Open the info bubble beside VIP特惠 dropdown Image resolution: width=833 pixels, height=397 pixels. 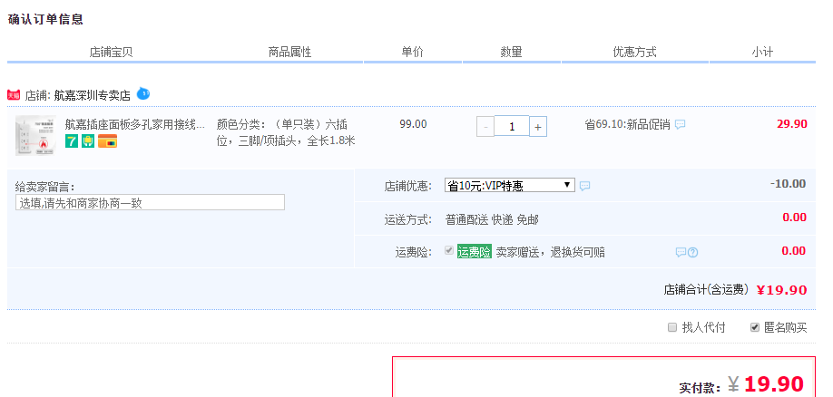pos(584,186)
